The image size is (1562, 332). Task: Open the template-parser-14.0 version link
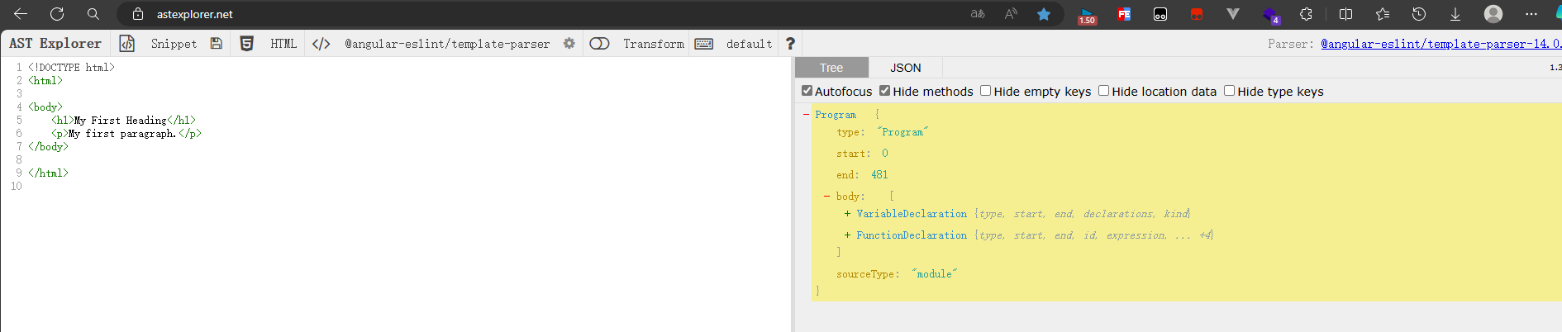click(x=1441, y=44)
